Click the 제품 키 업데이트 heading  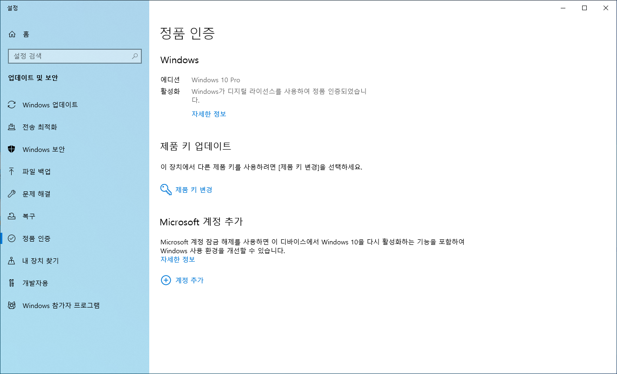pos(195,146)
